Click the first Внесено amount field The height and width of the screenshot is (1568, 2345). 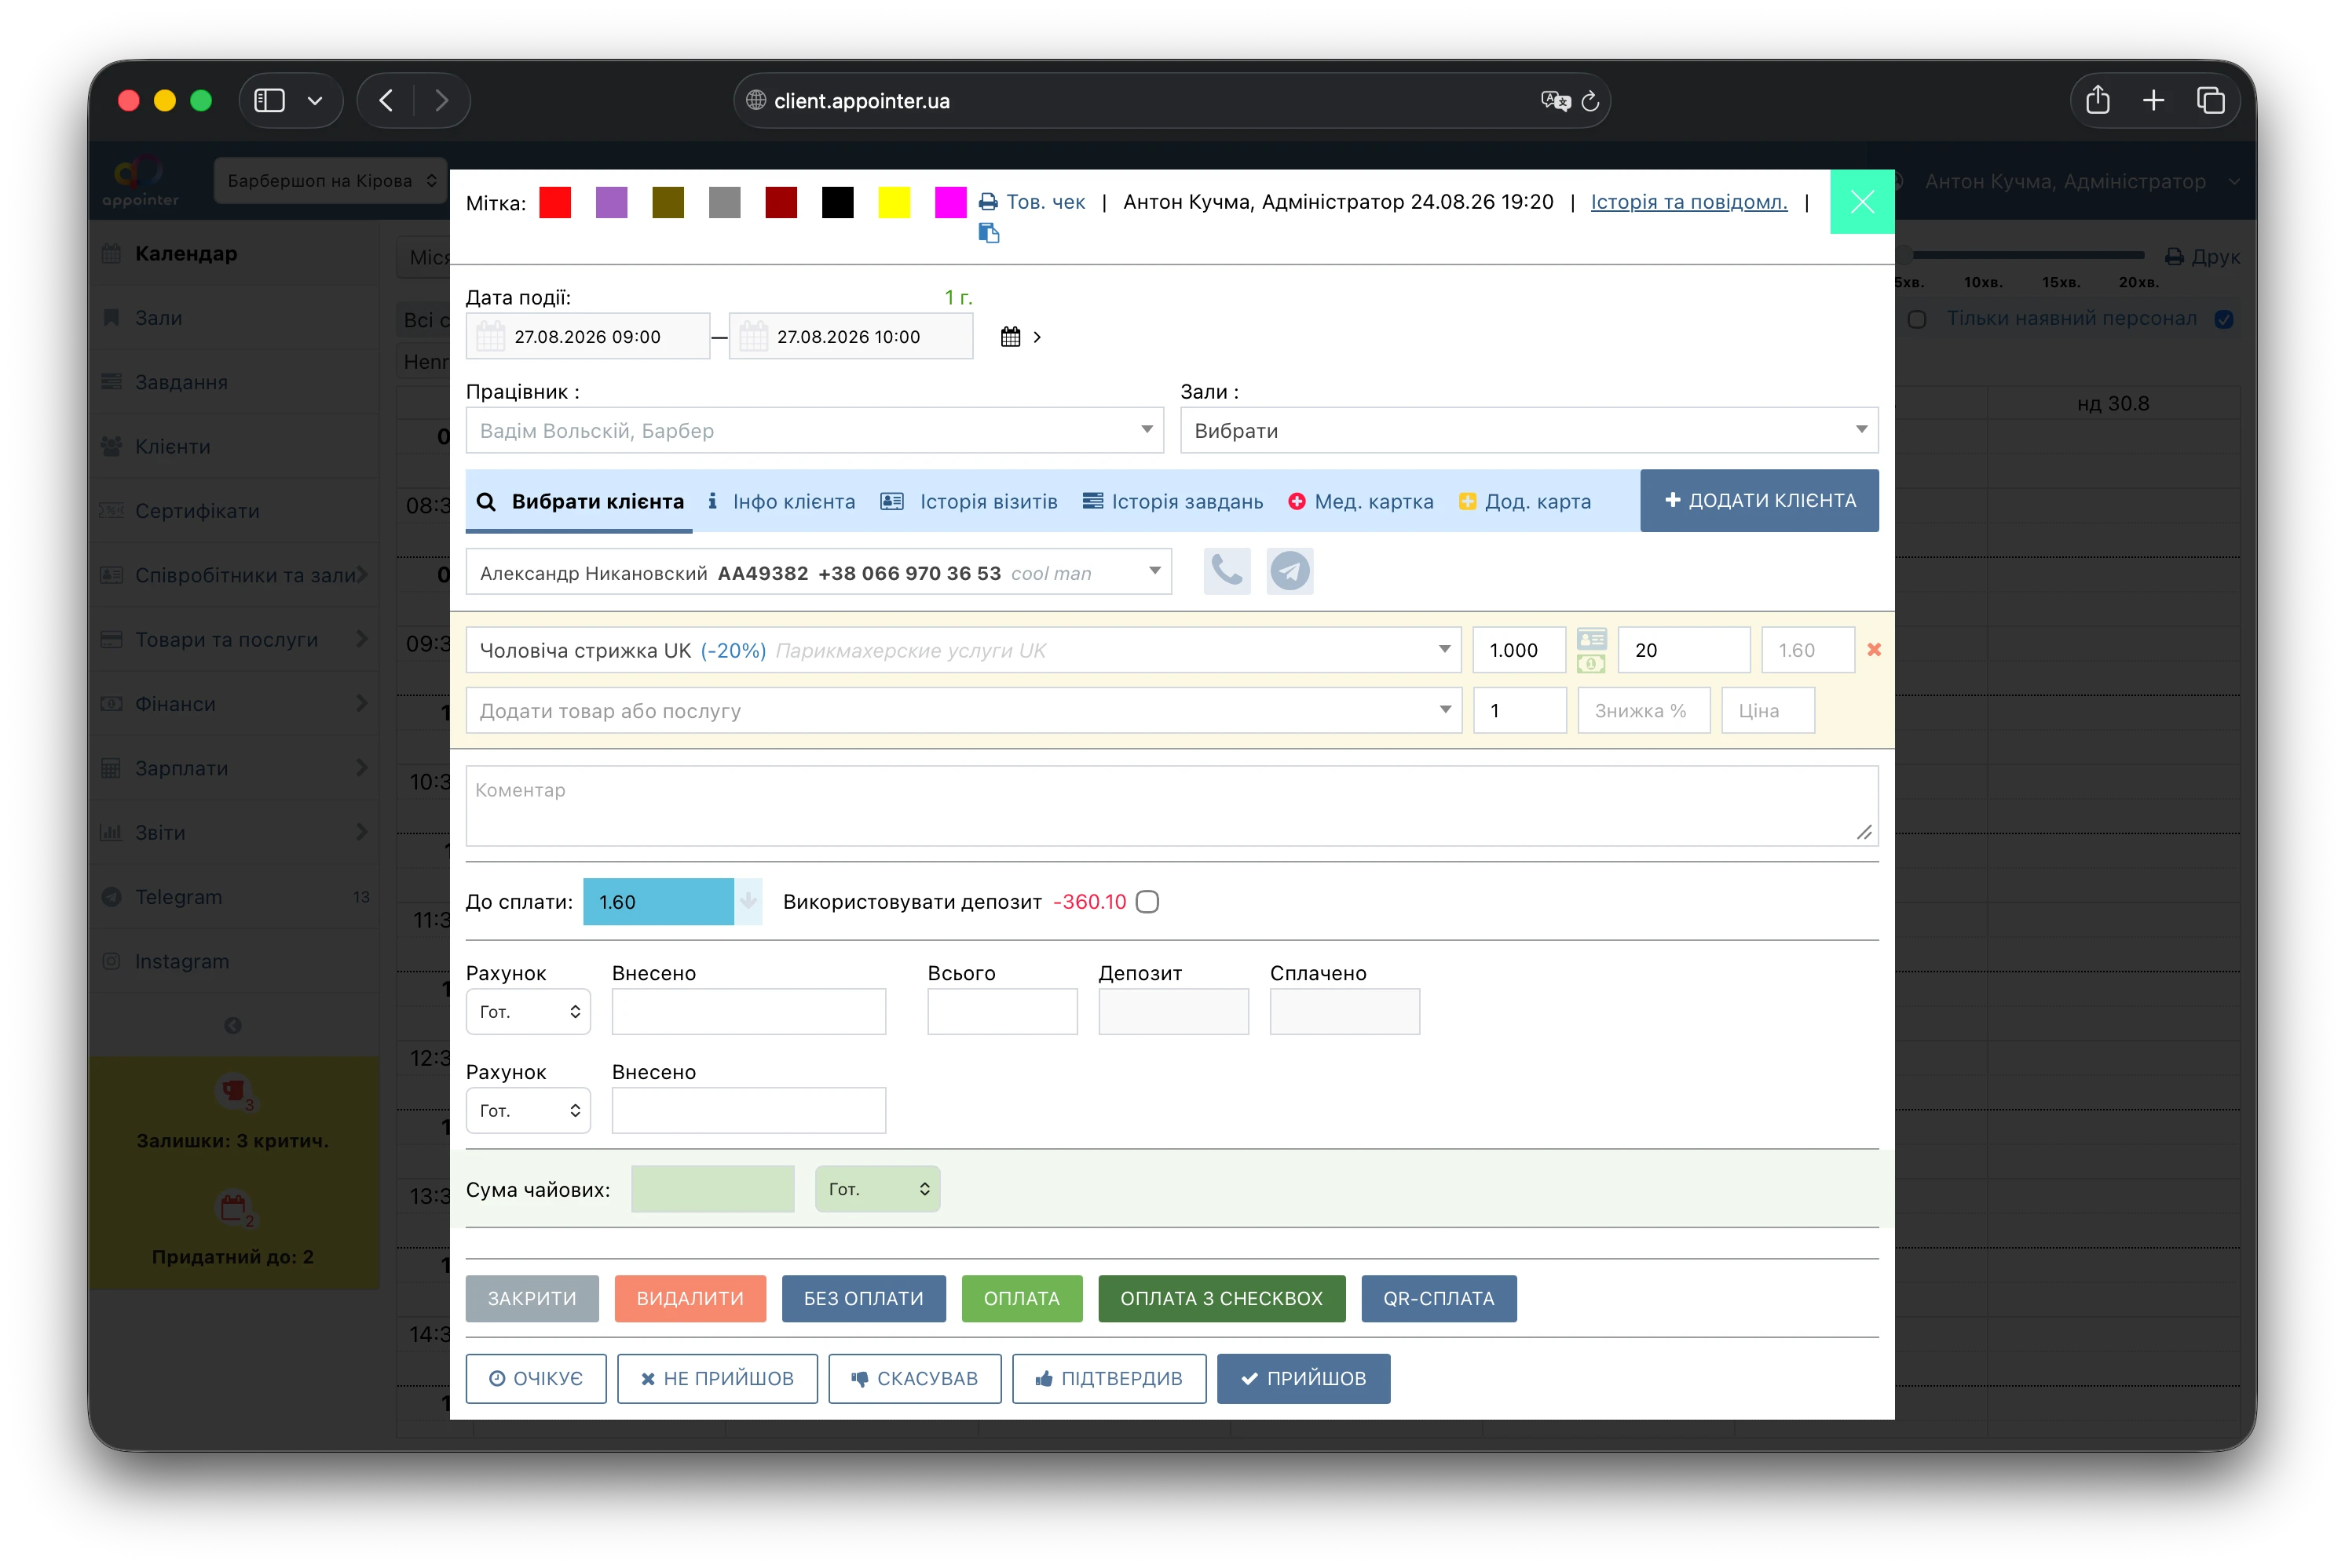point(748,1012)
